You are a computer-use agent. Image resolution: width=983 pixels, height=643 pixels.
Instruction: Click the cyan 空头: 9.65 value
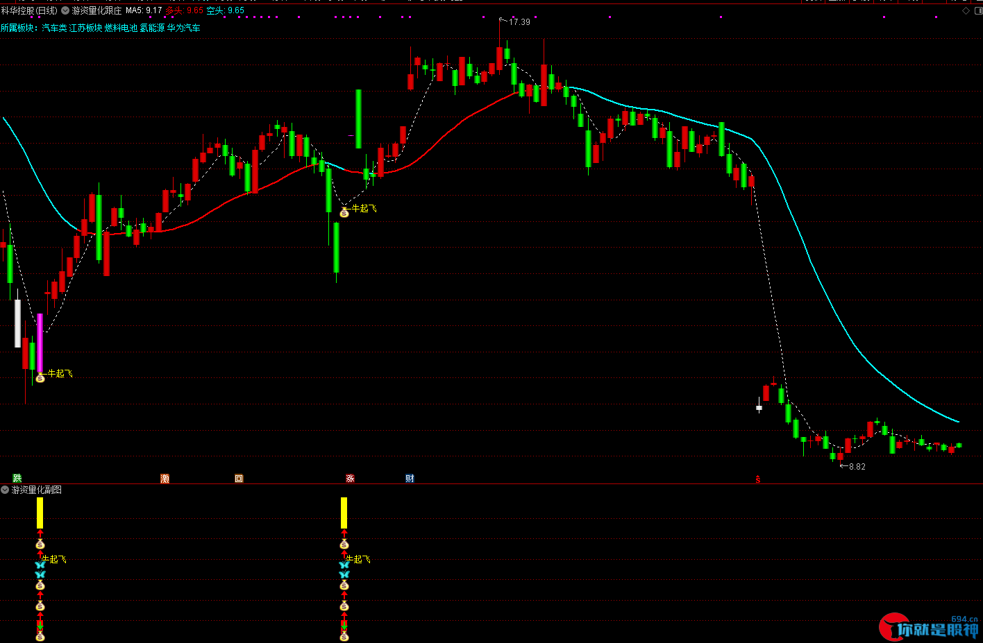coord(225,10)
